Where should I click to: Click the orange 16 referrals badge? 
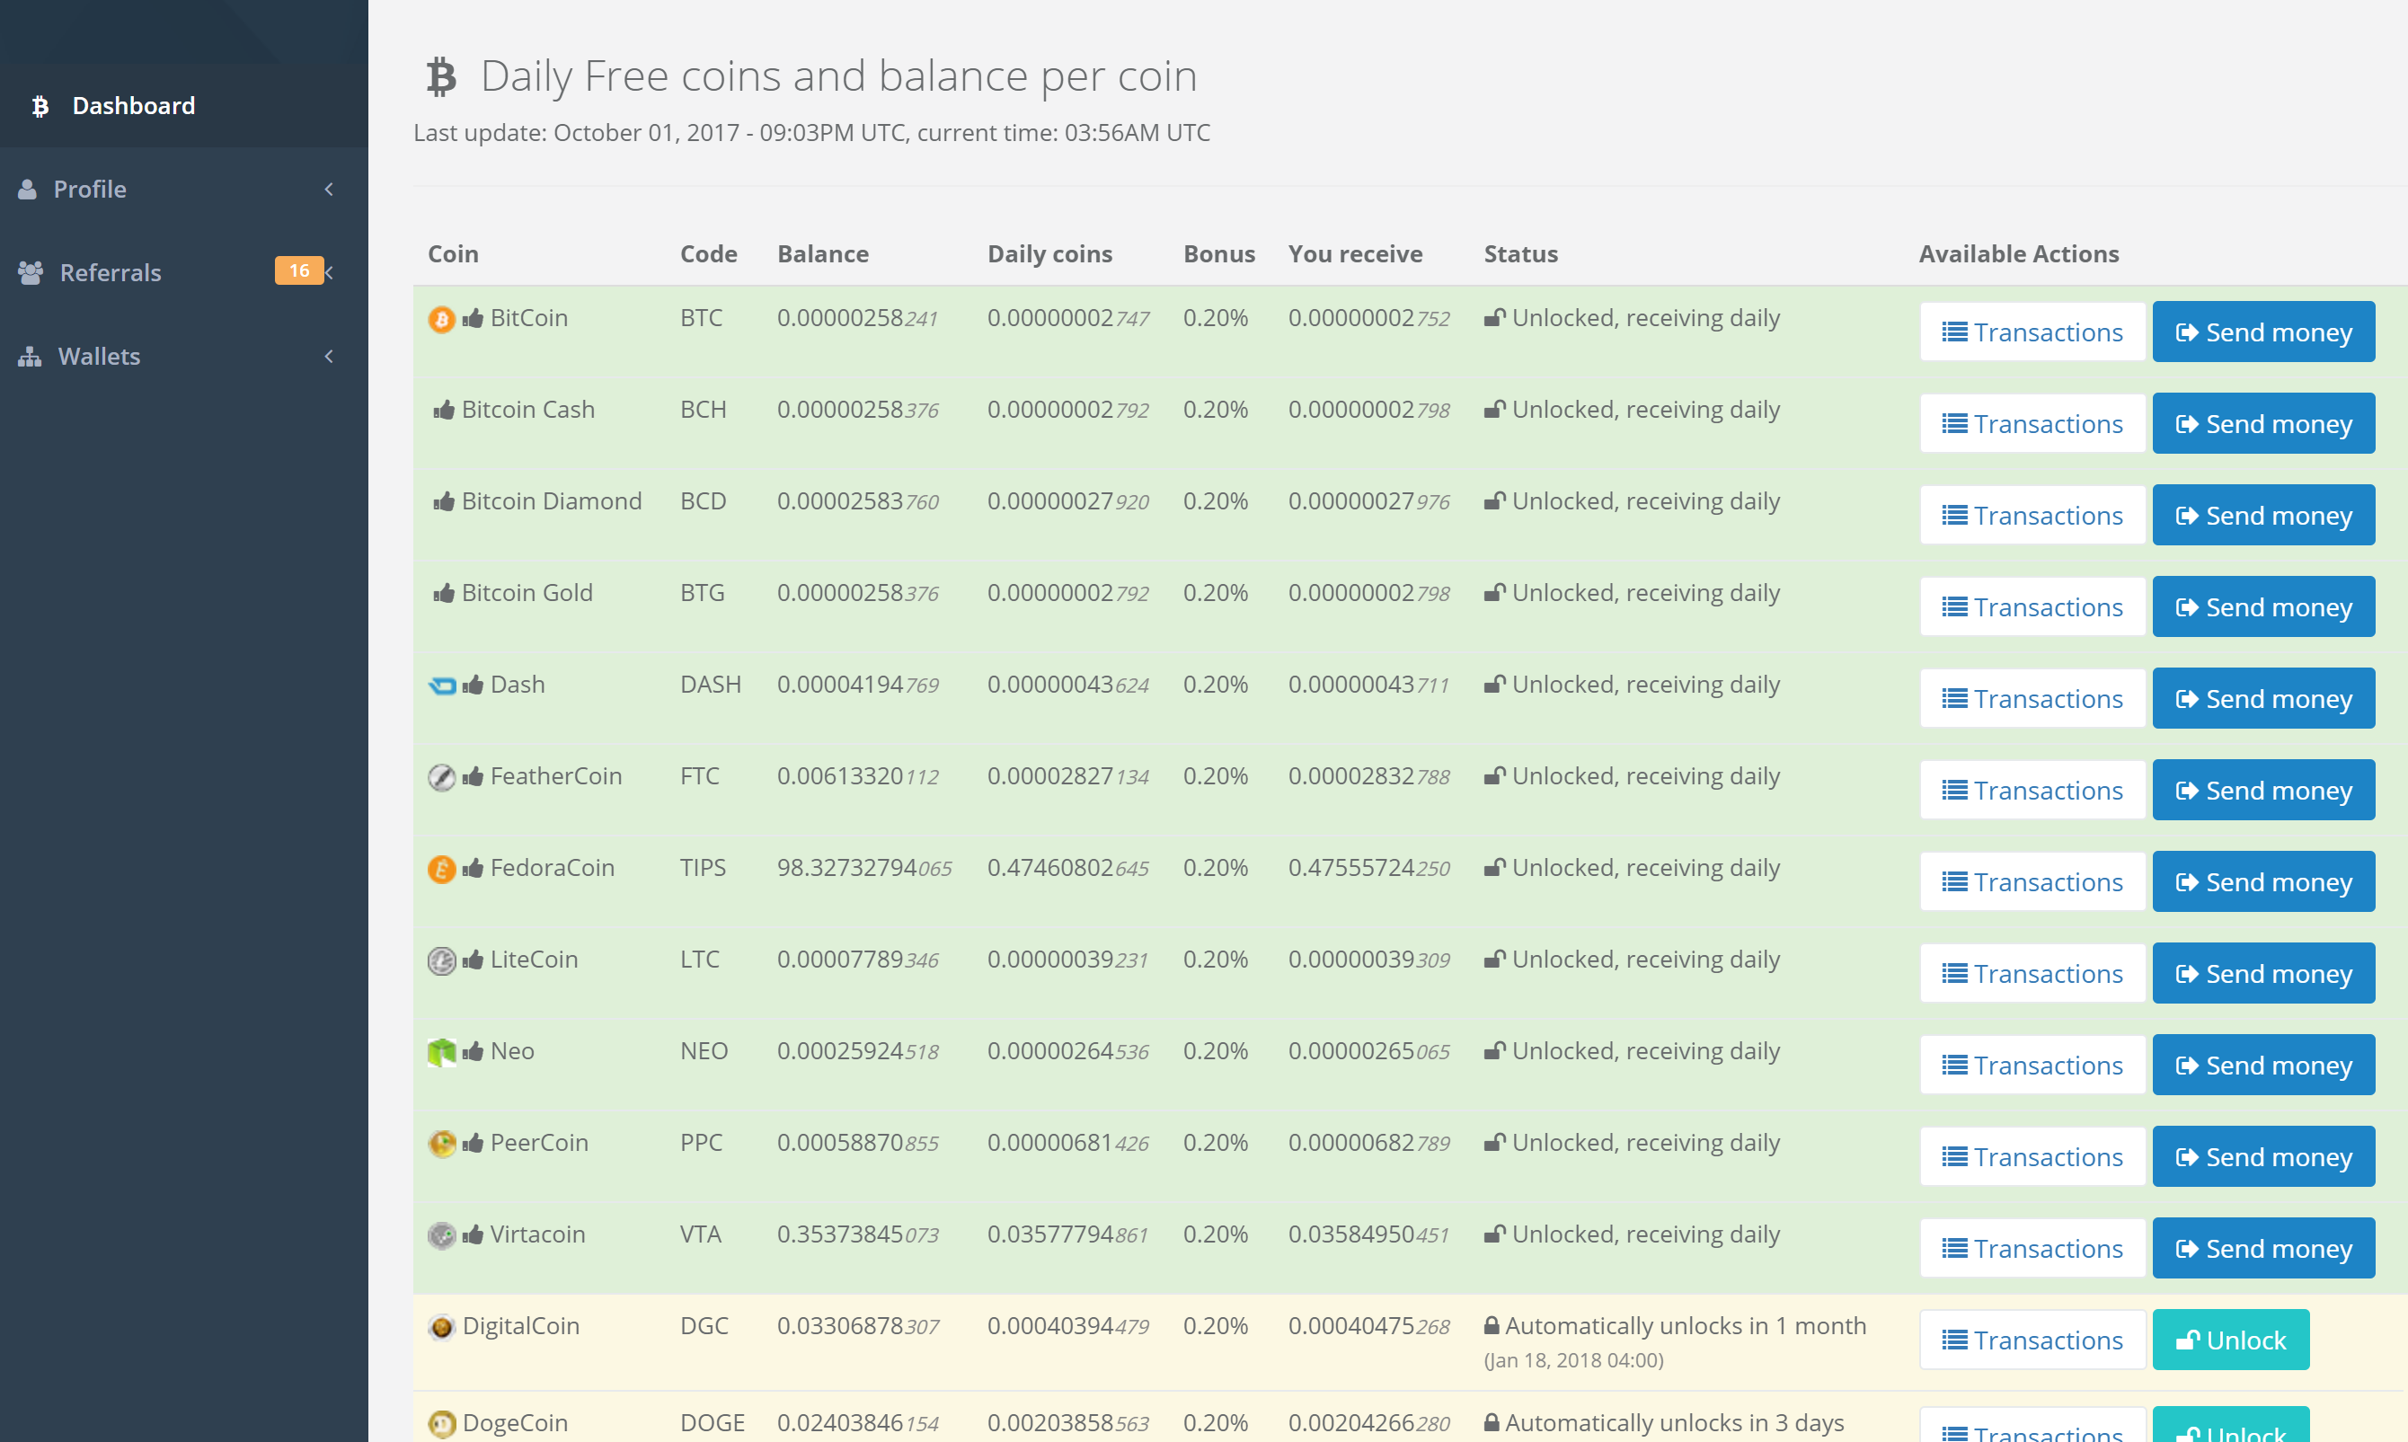click(298, 271)
